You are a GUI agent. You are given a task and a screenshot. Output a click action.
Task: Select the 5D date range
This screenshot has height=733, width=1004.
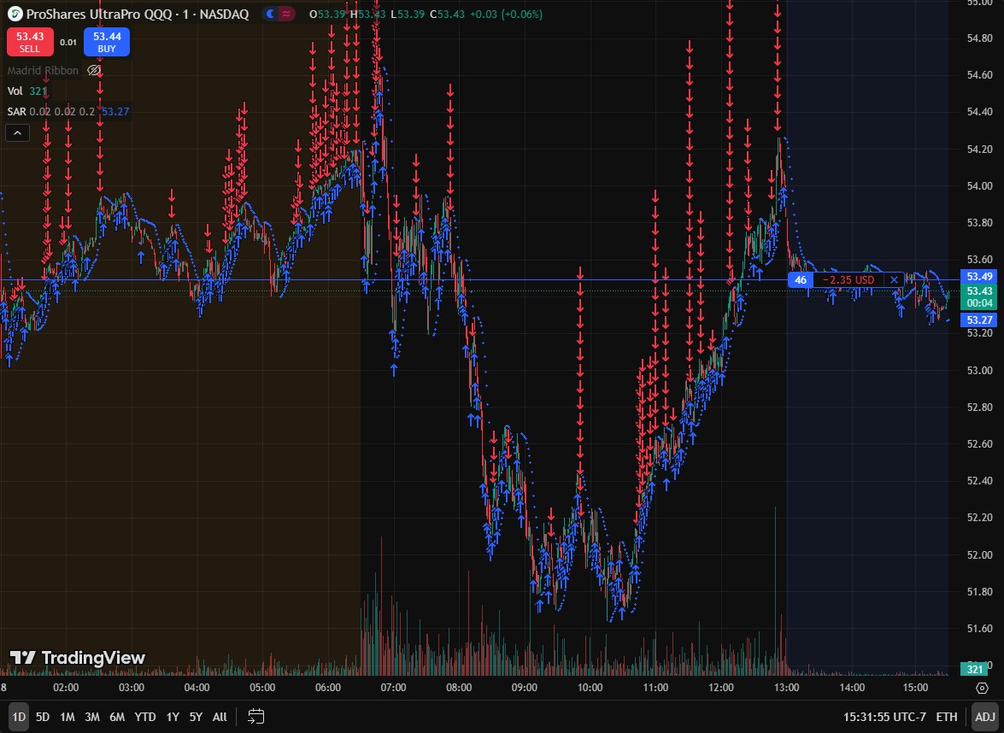point(43,717)
